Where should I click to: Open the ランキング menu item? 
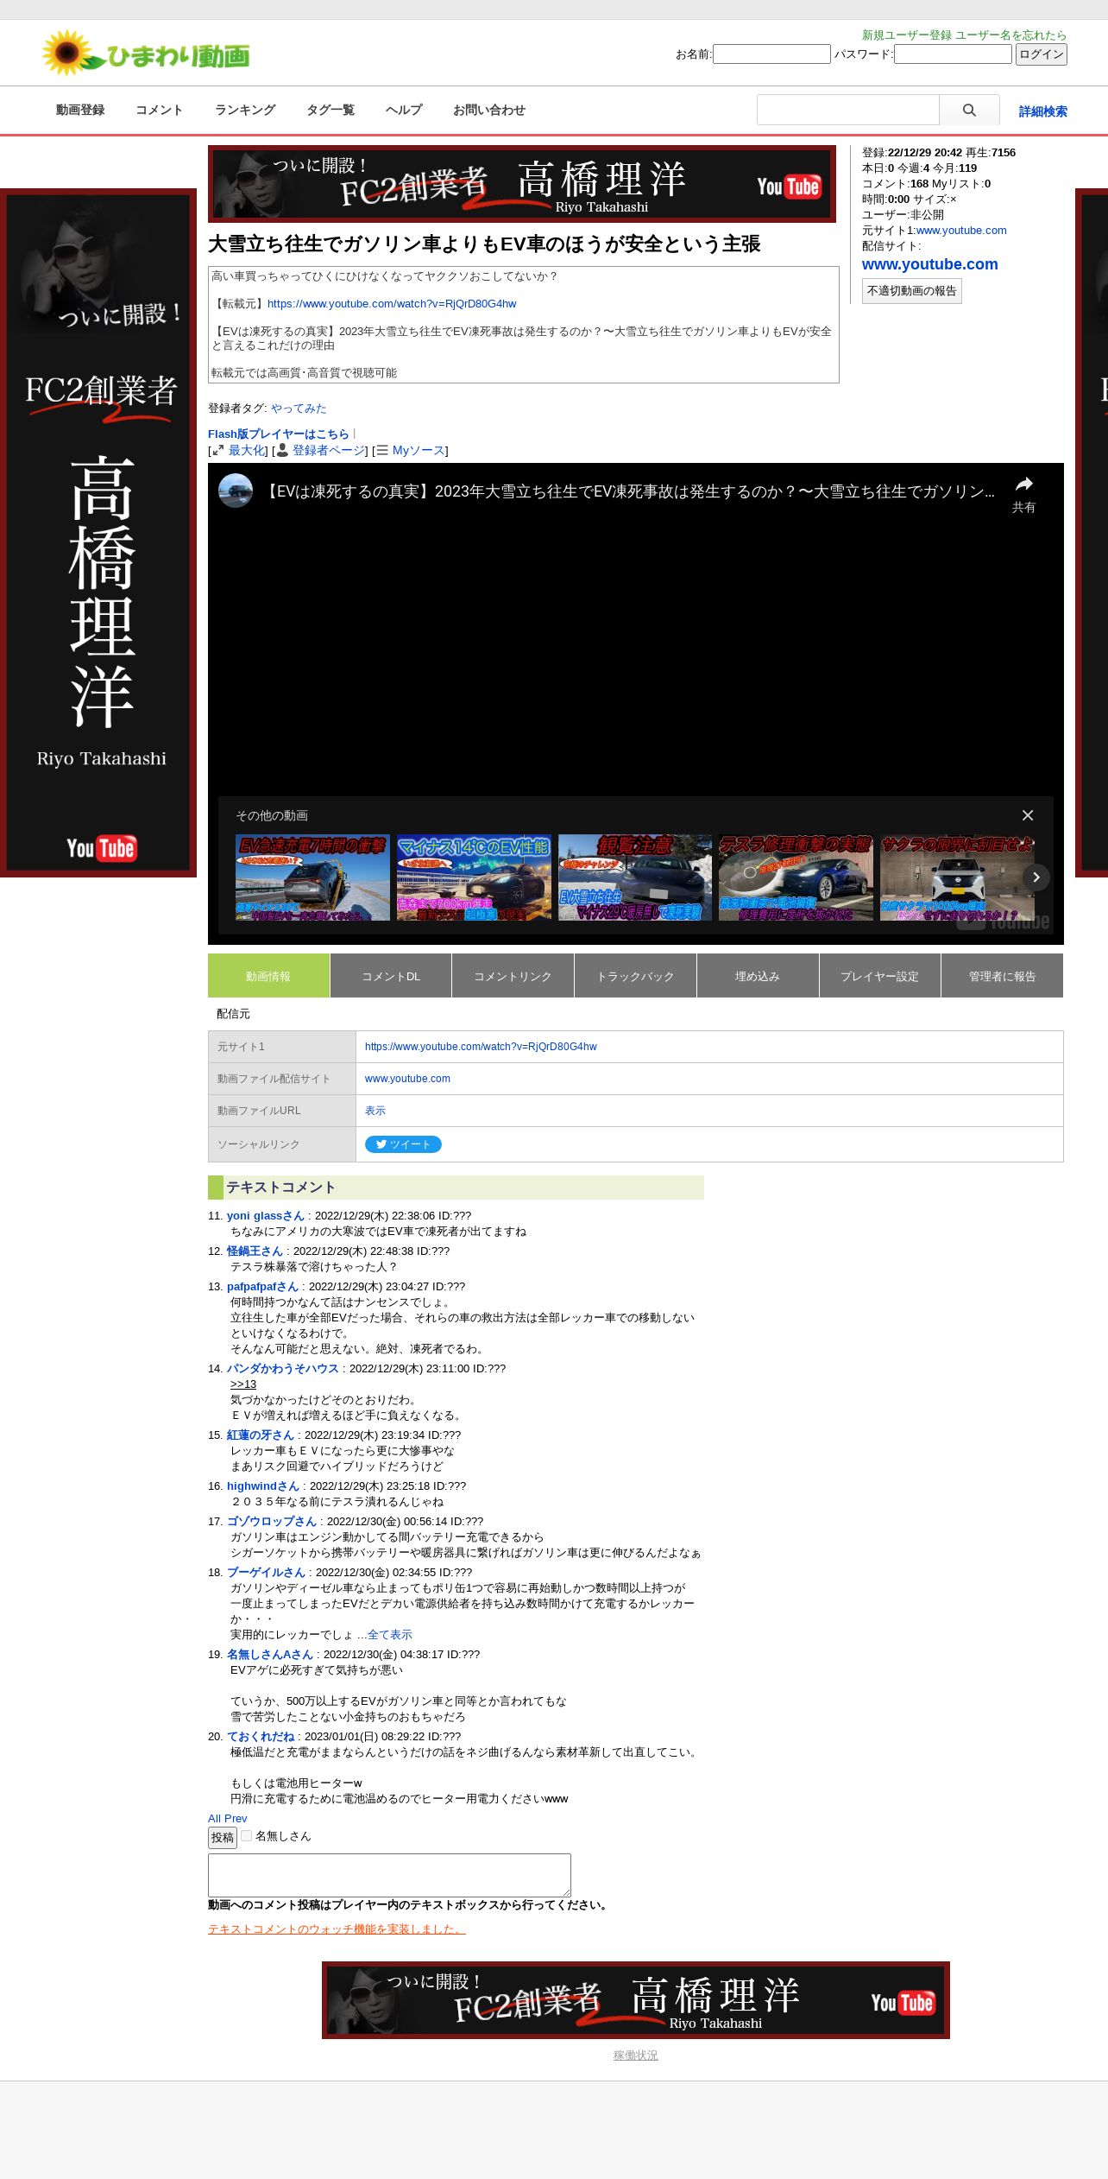pos(245,110)
